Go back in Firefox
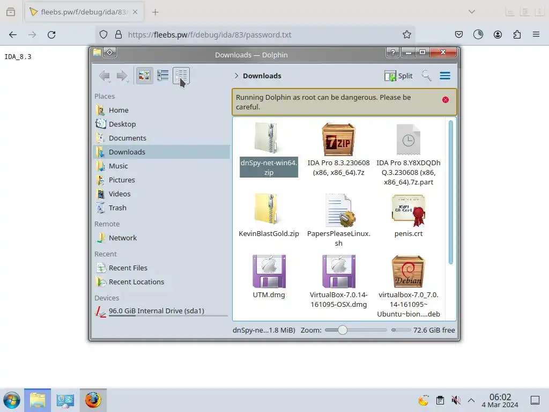 (x=13, y=35)
